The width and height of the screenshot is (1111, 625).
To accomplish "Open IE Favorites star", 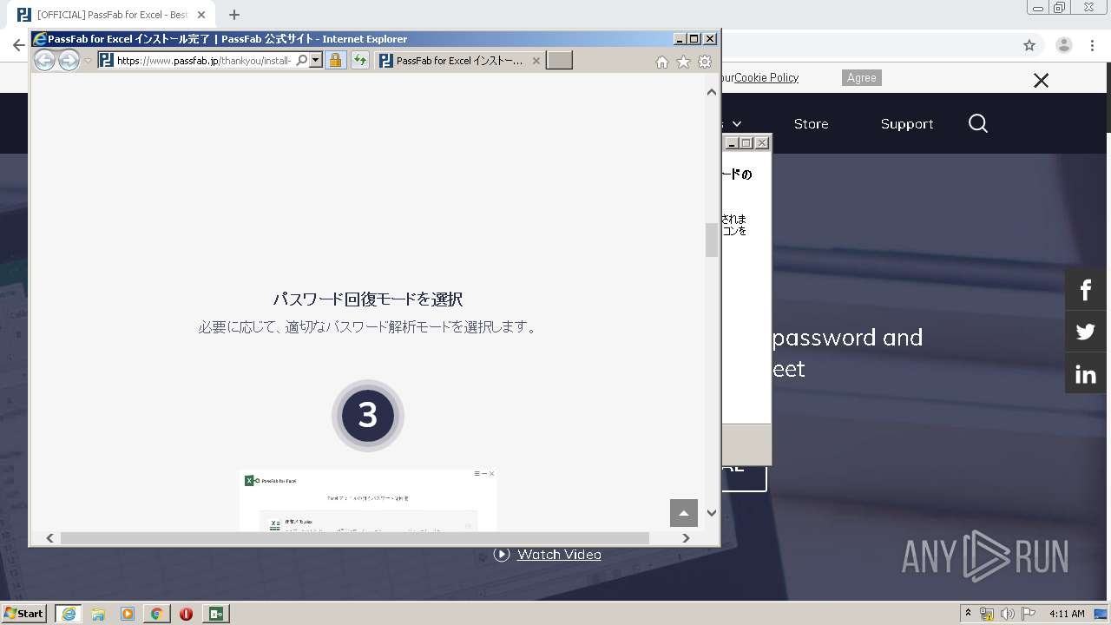I will (683, 62).
